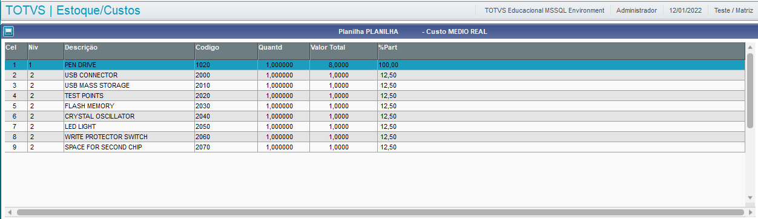Click the Quantd column header
The image size is (758, 219).
coord(284,51)
